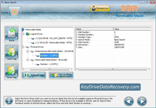Collapse Removable Media Disk5 node

tap(28, 60)
